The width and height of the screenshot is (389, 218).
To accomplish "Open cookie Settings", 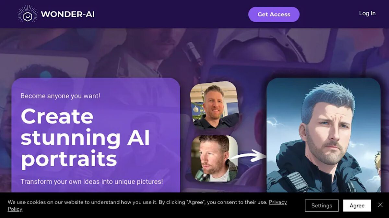I will click(322, 205).
